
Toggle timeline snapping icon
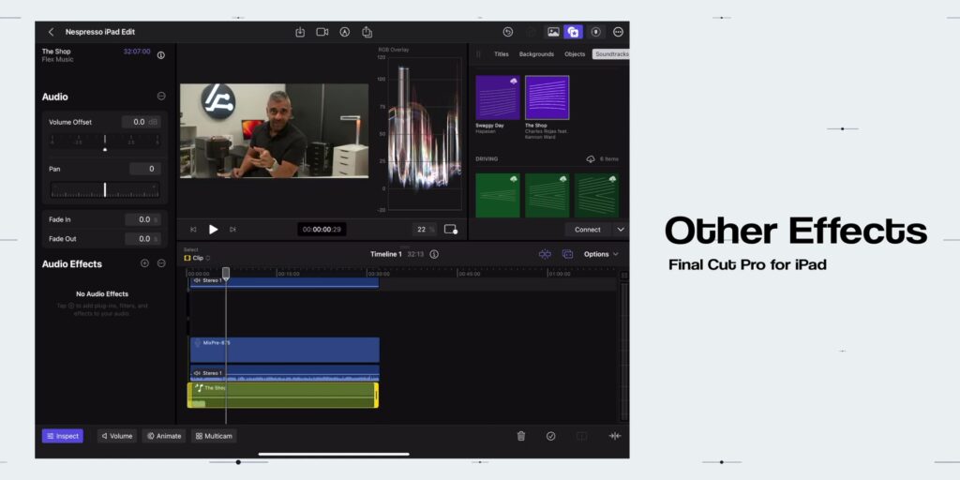click(x=545, y=254)
